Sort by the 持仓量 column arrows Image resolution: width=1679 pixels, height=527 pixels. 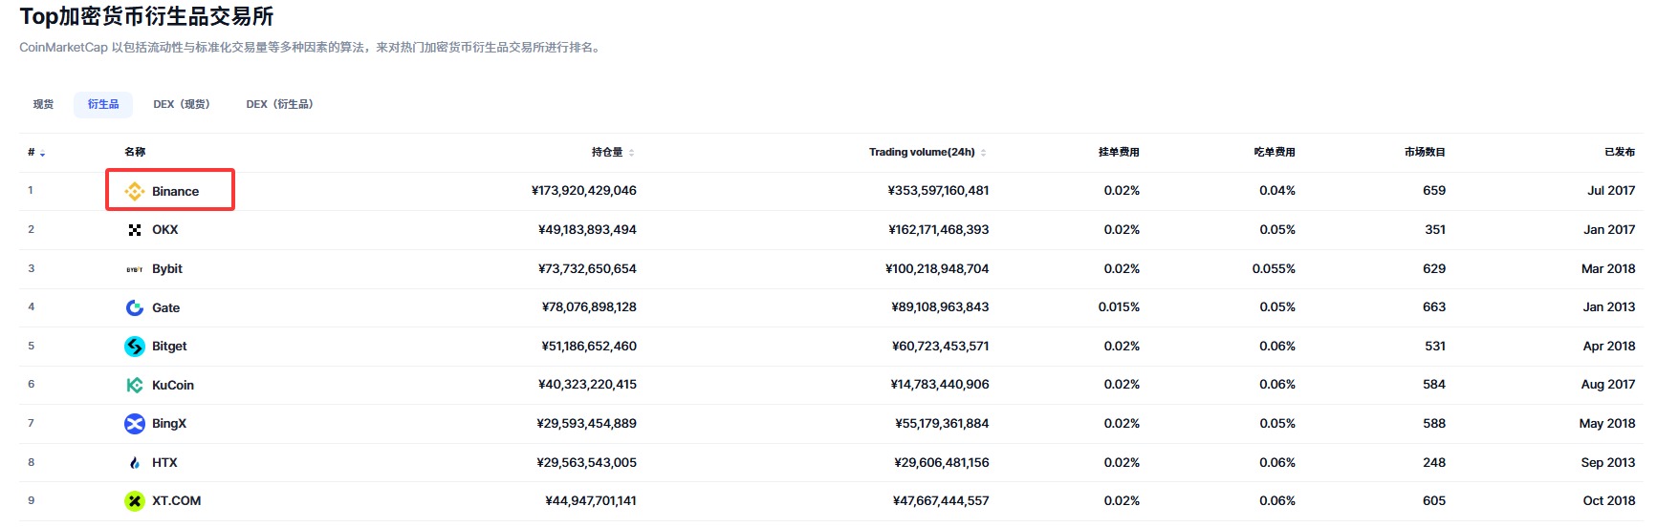pyautogui.click(x=631, y=153)
